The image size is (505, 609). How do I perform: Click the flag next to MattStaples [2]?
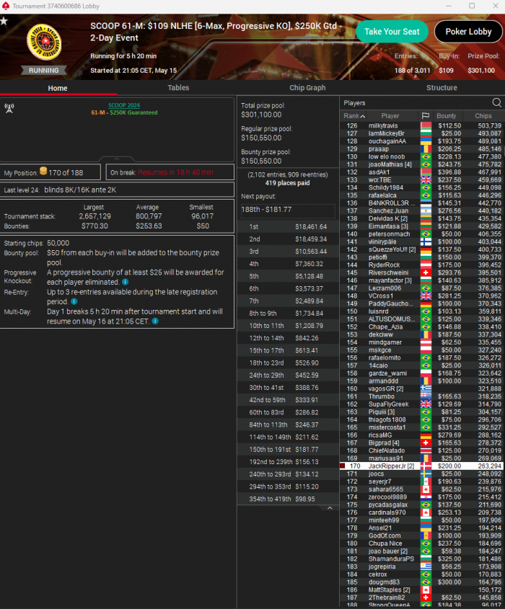(x=426, y=590)
